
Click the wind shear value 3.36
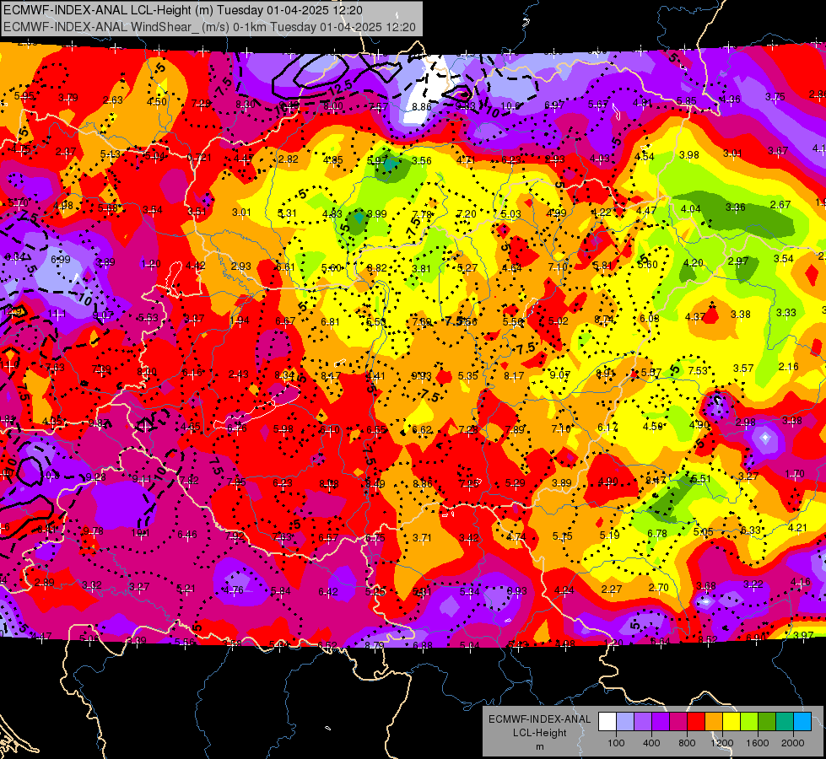point(736,207)
